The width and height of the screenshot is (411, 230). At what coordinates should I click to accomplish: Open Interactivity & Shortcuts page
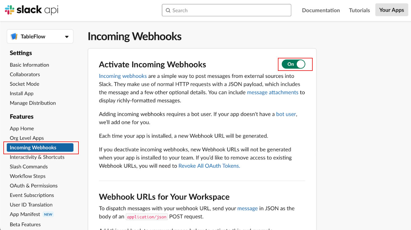[x=37, y=157]
